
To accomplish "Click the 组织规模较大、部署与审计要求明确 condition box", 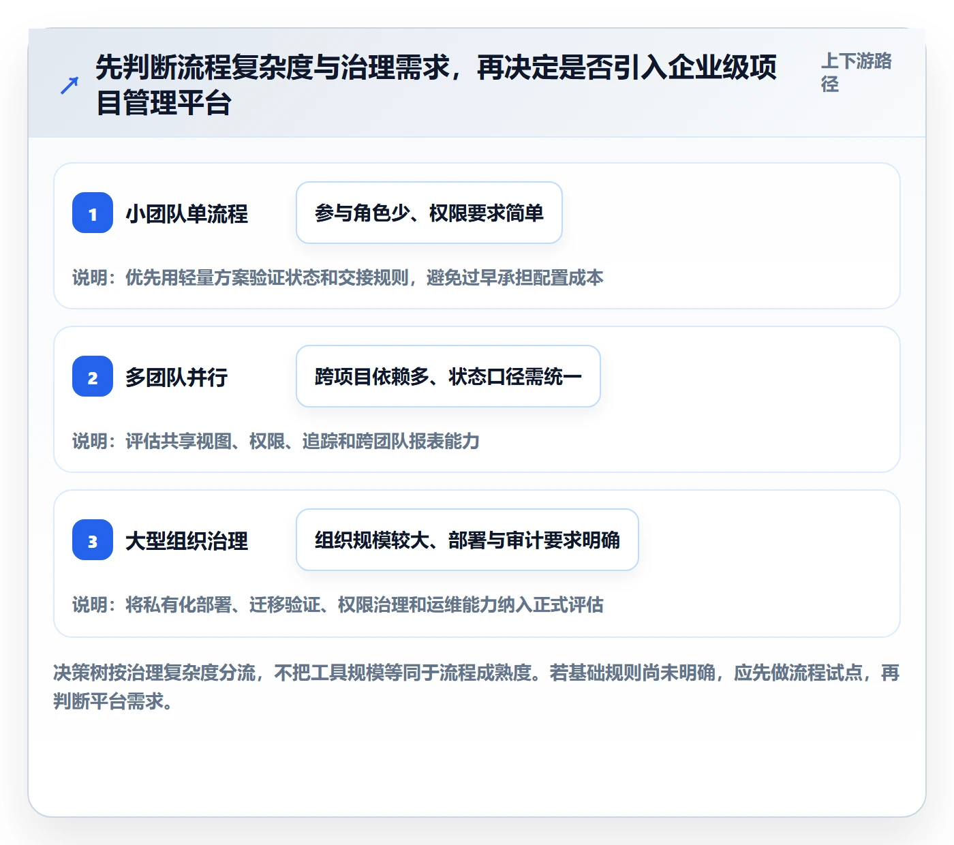I will click(467, 540).
